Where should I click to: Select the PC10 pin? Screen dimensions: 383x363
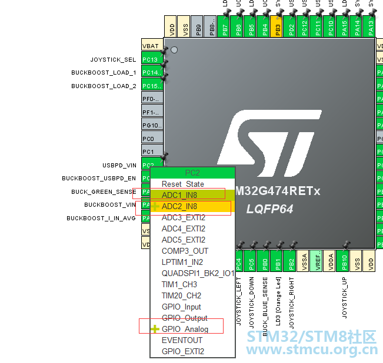[329, 26]
